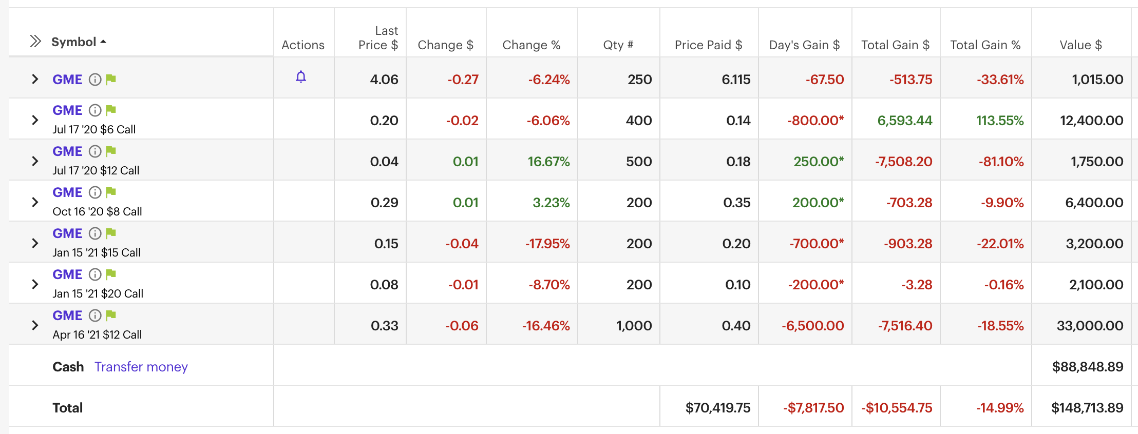Select the Cash value $88,848.89
The height and width of the screenshot is (434, 1138).
pos(1087,367)
